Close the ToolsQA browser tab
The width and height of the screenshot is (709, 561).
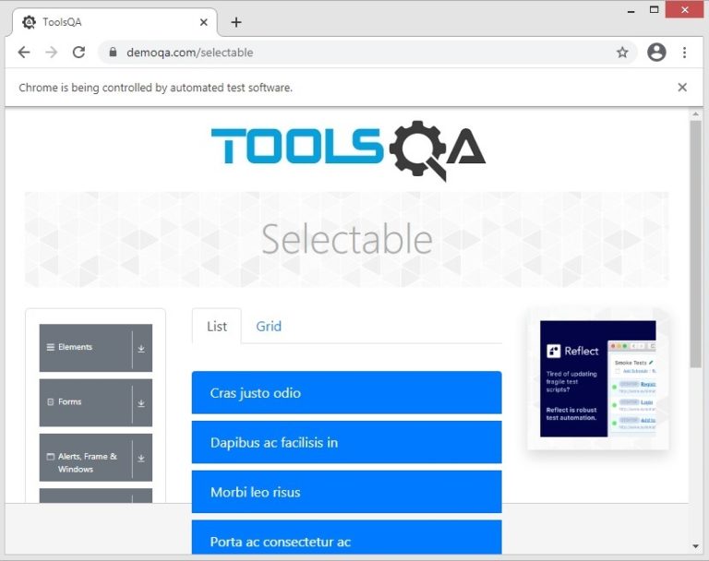(x=203, y=22)
